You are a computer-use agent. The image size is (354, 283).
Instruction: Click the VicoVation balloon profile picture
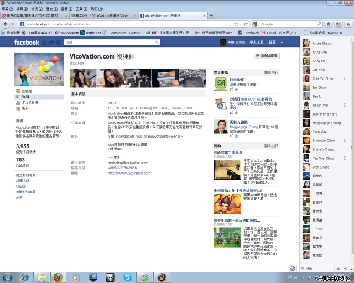[x=39, y=69]
